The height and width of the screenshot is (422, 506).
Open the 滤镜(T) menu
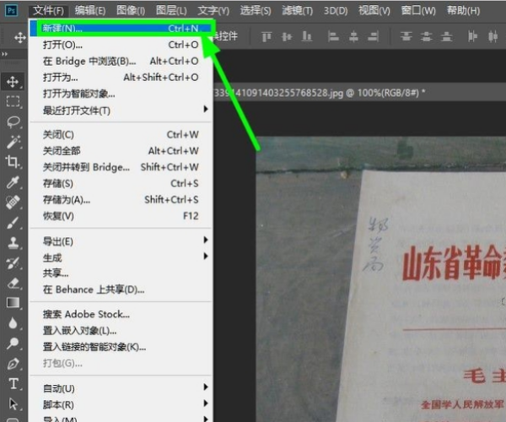[297, 11]
